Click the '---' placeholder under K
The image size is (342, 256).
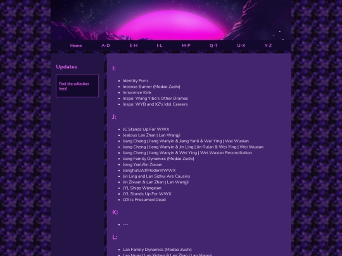click(125, 224)
